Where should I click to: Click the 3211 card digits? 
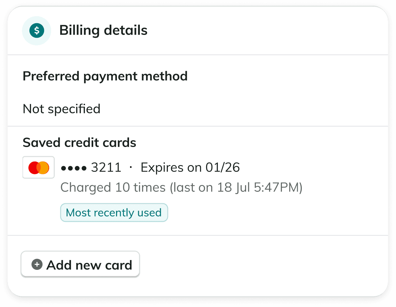[106, 167]
